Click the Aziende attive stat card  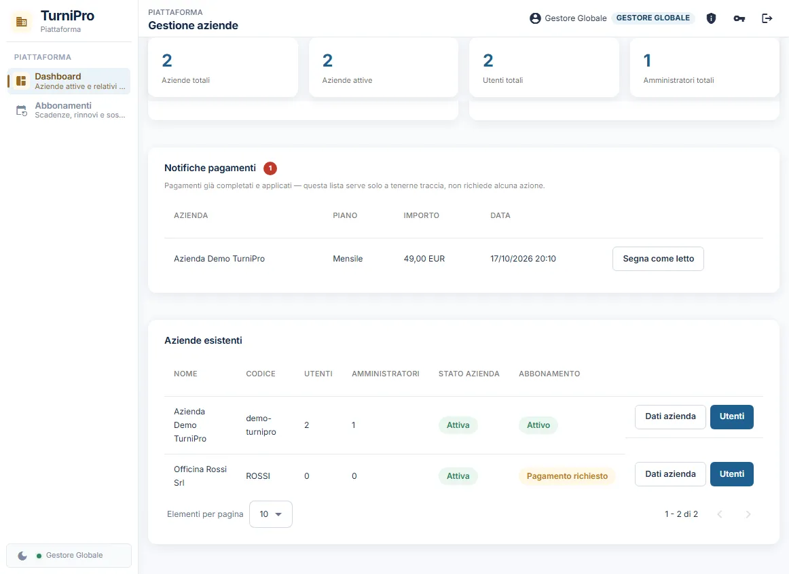(384, 67)
